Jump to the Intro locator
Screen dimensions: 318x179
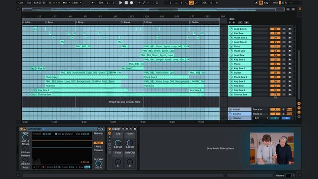[x=26, y=22]
